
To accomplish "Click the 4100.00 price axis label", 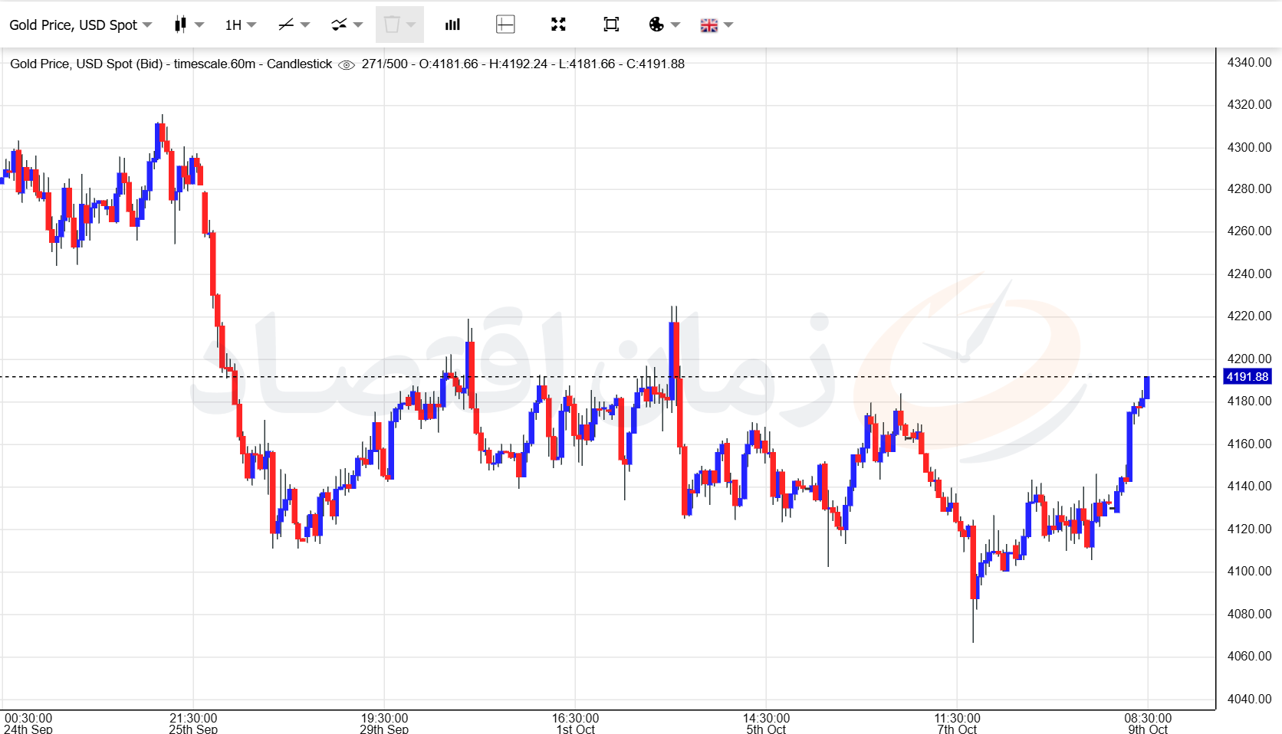I will pyautogui.click(x=1249, y=571).
